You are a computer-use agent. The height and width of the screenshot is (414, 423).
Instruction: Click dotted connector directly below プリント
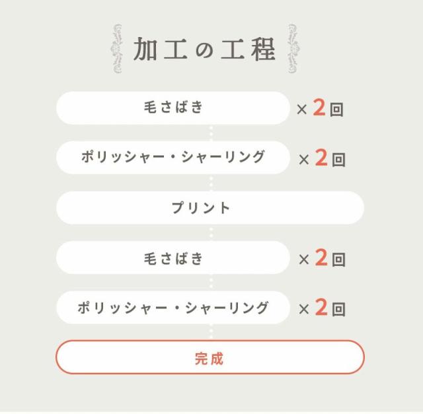[211, 233]
